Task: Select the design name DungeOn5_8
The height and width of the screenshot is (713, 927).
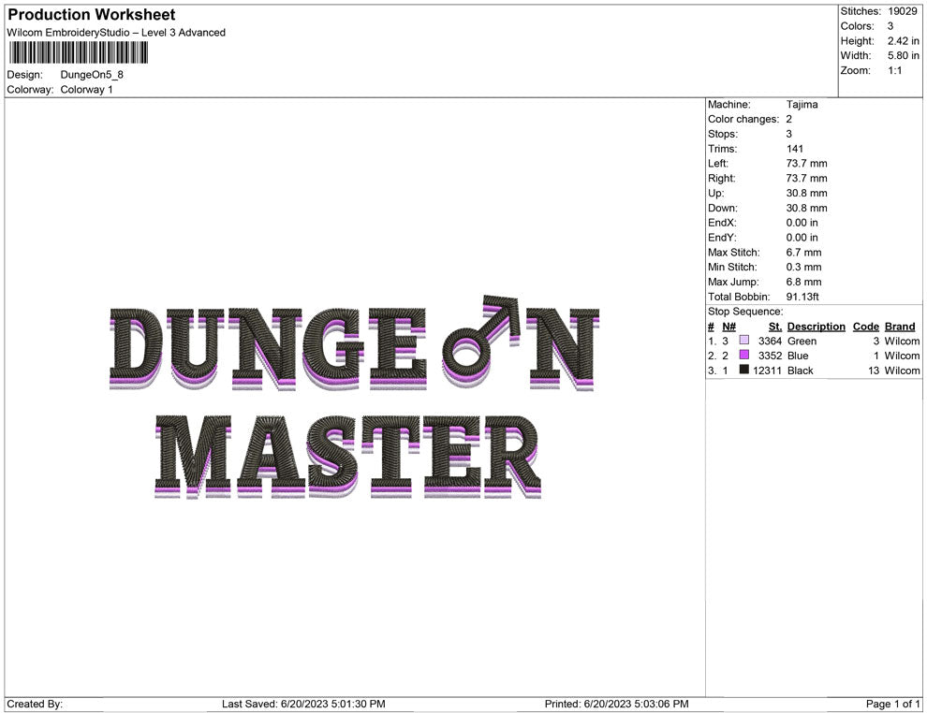Action: pos(92,75)
